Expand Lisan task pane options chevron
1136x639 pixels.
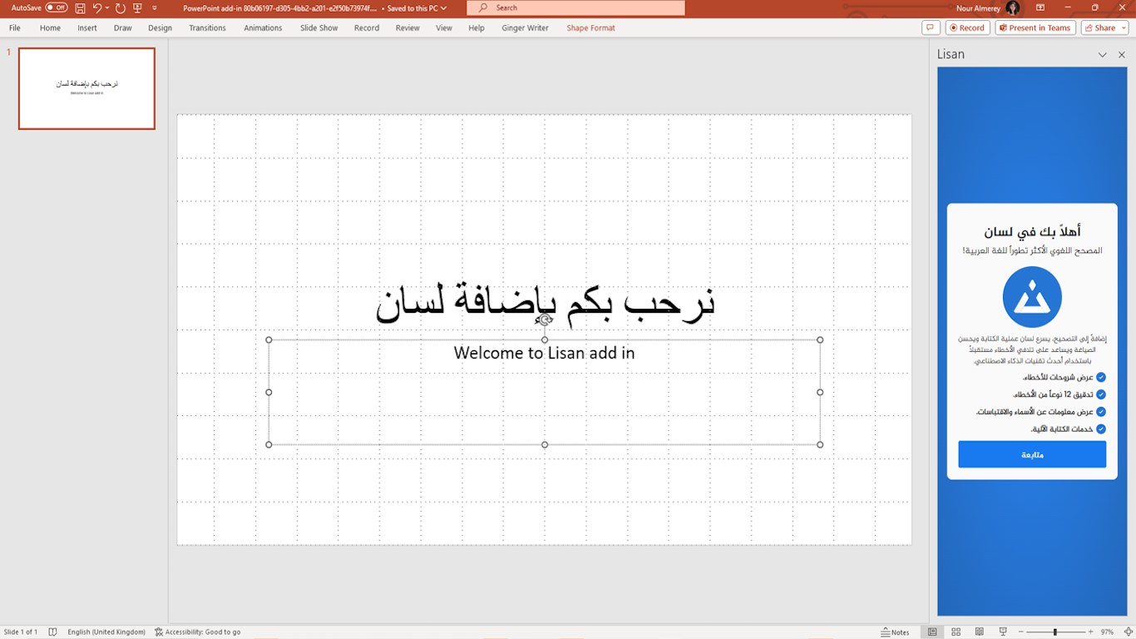pyautogui.click(x=1103, y=55)
